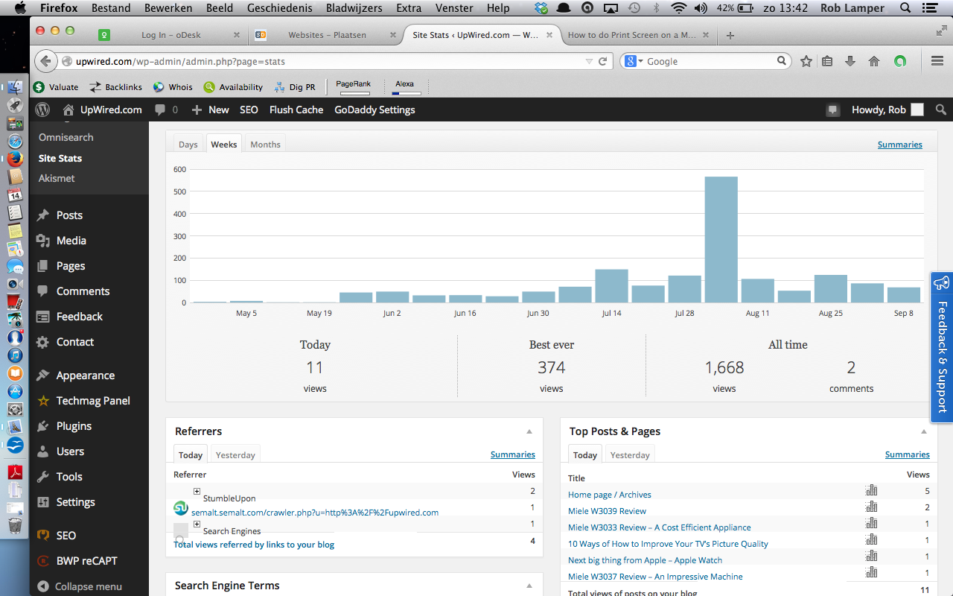The height and width of the screenshot is (596, 953).
Task: Open Summaries link in Referrers panel
Action: (x=513, y=454)
